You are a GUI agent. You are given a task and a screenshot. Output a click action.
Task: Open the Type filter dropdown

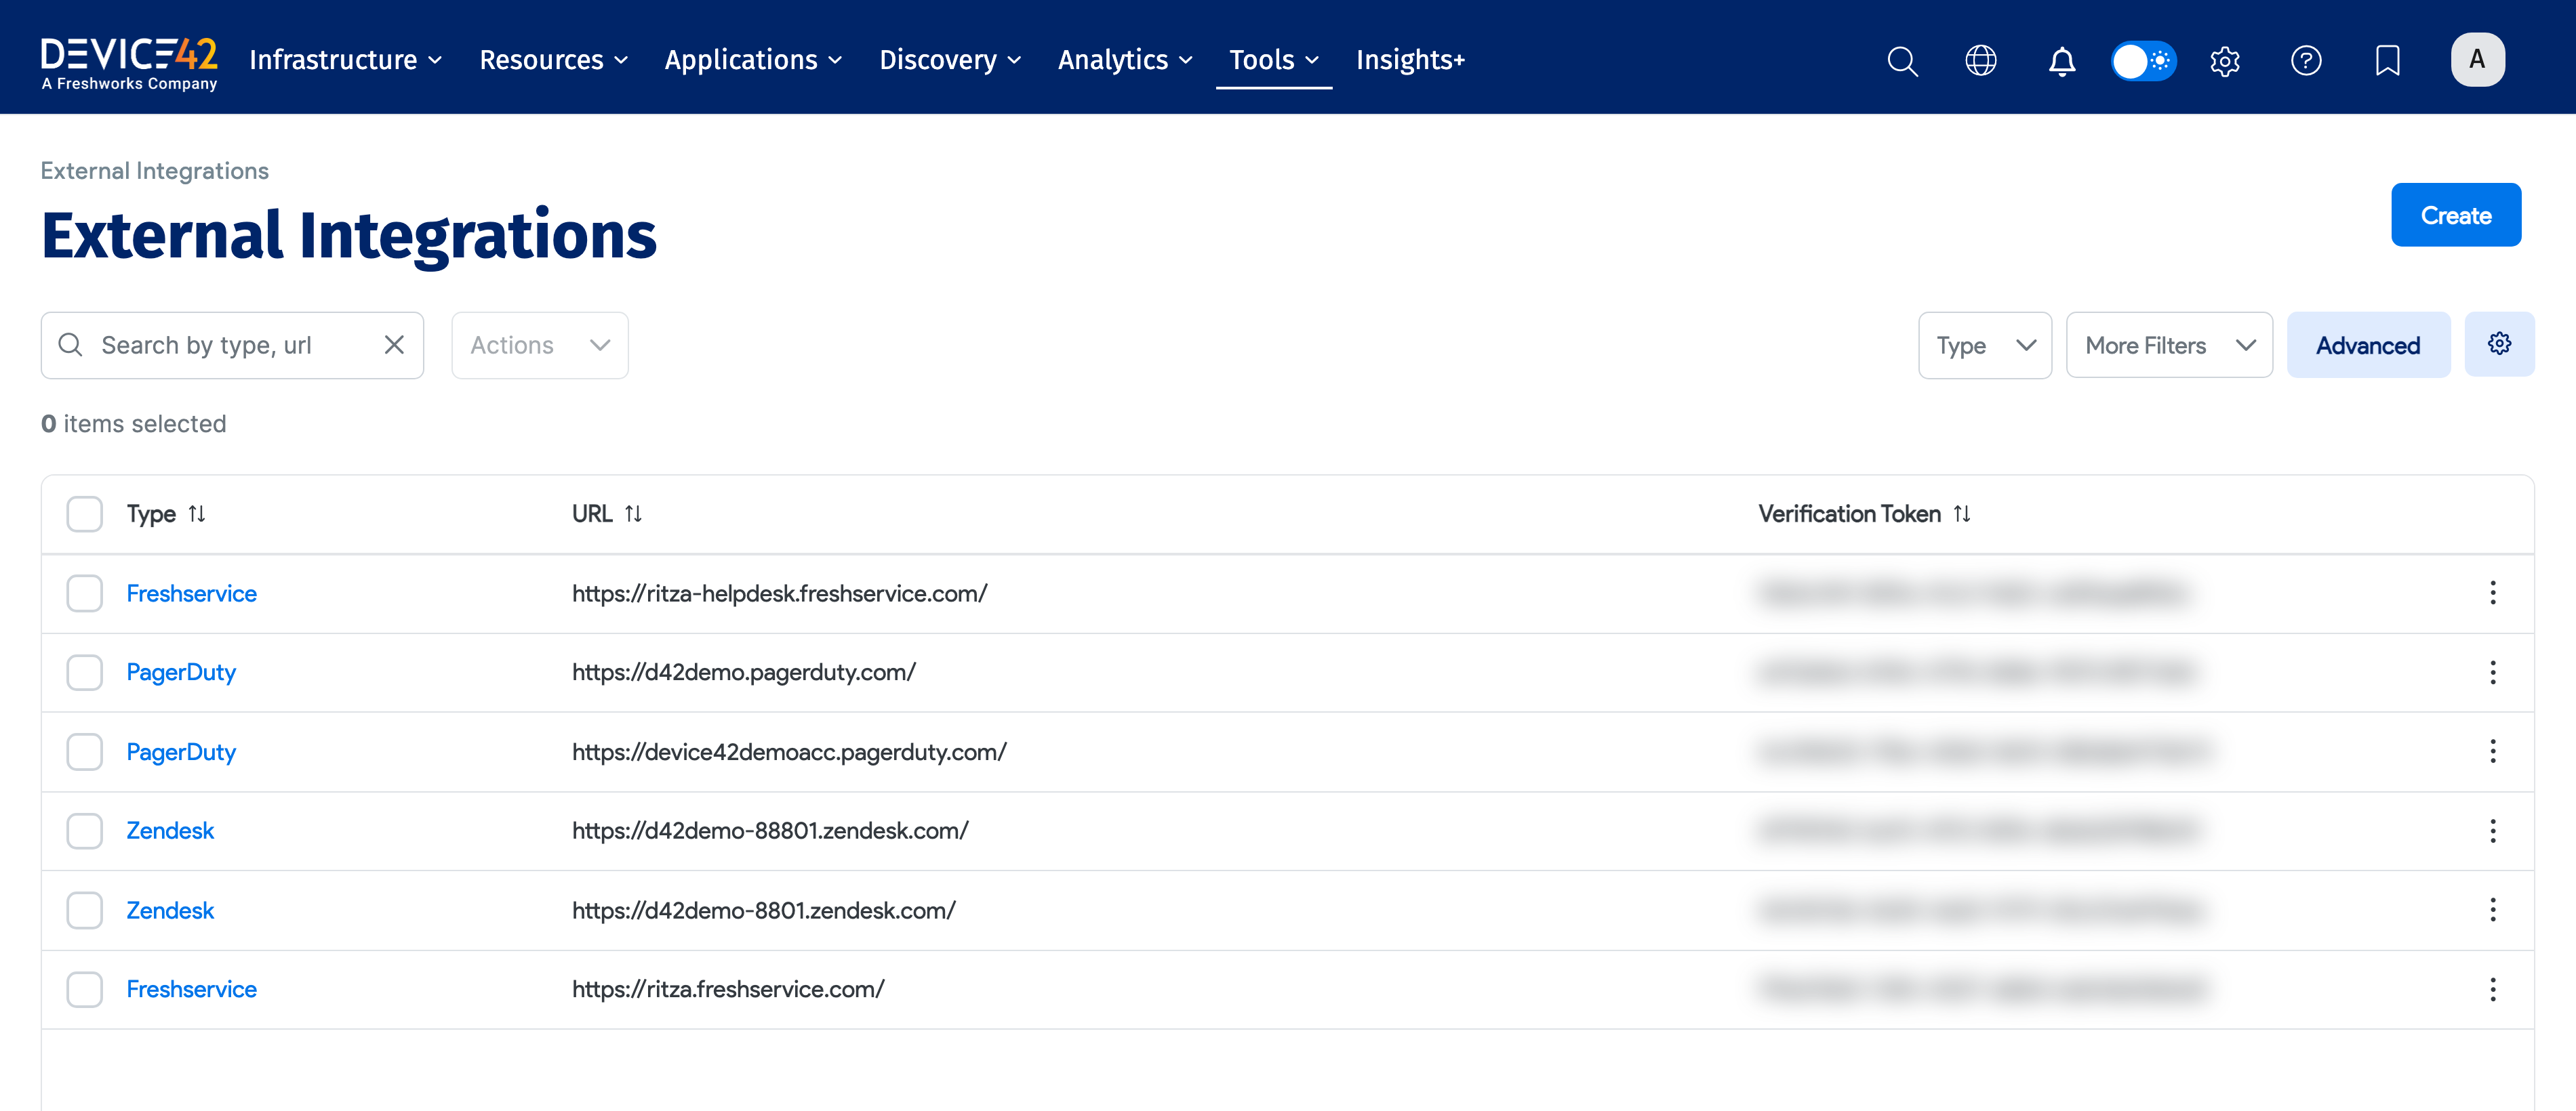tap(1984, 345)
